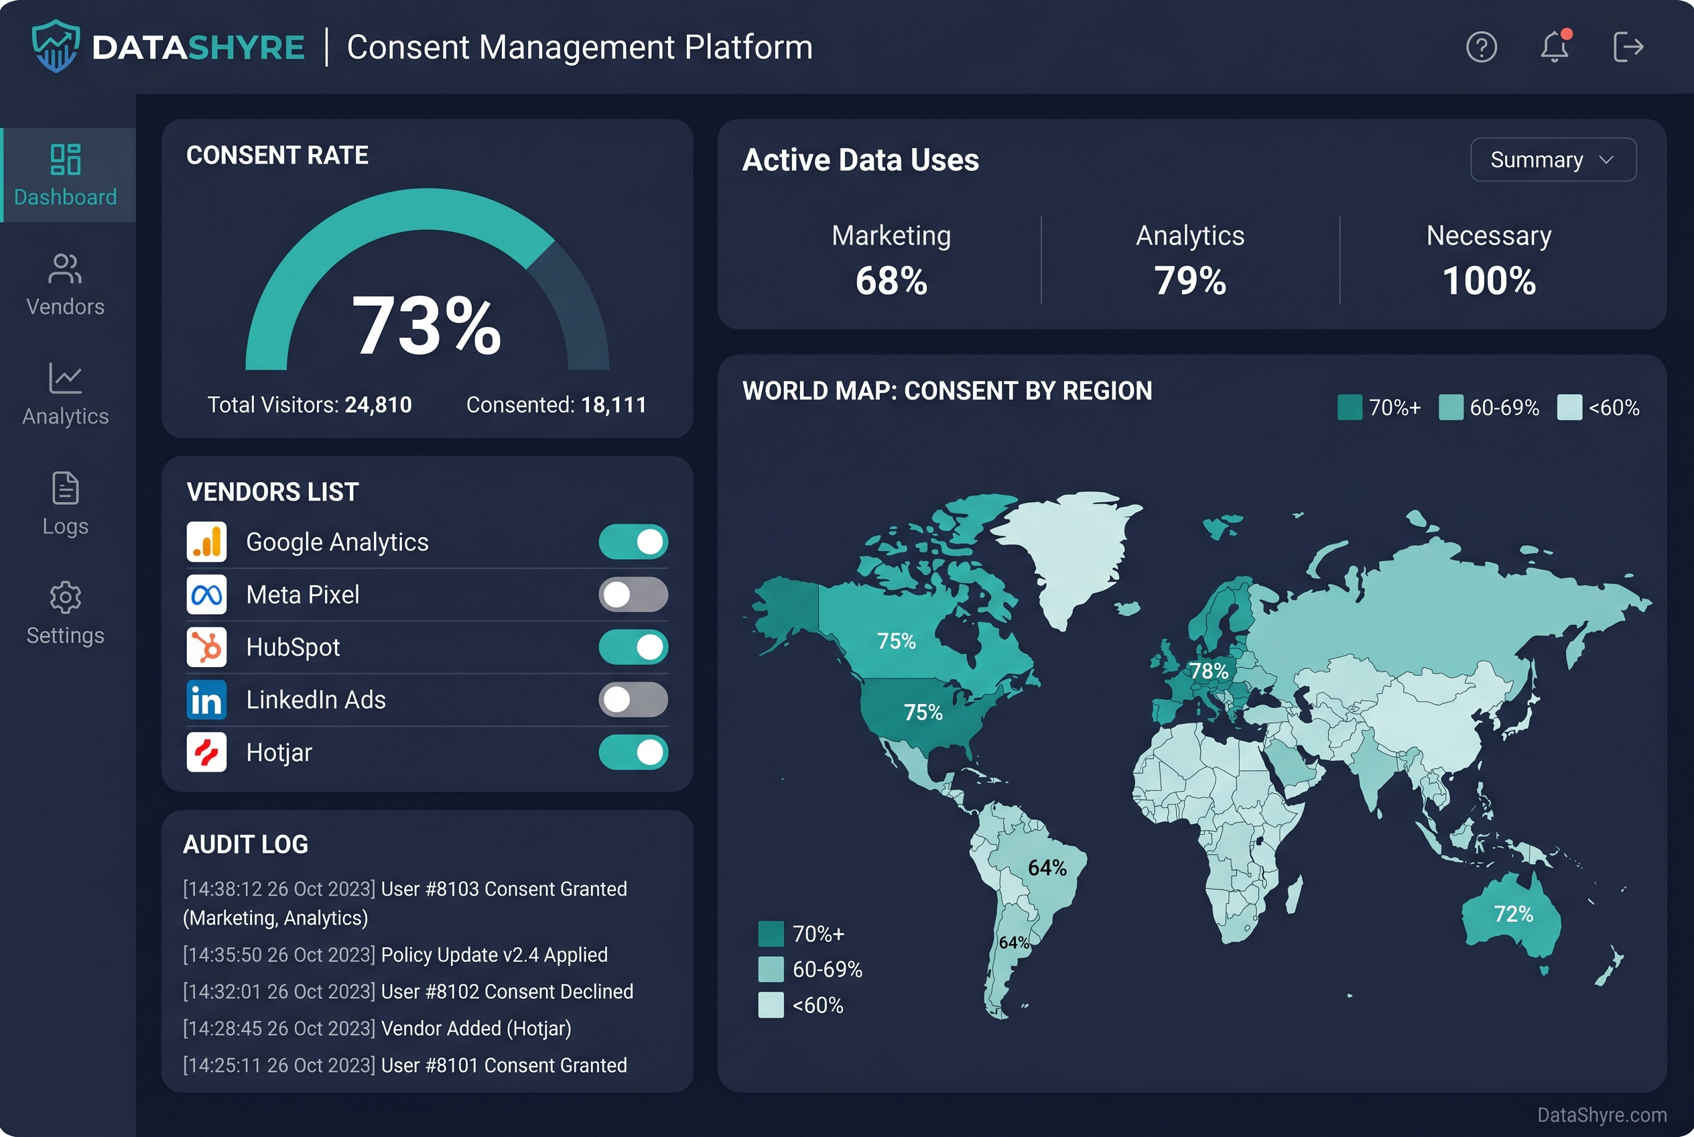This screenshot has width=1694, height=1137.
Task: Click the Google Analytics vendor logo
Action: [206, 542]
